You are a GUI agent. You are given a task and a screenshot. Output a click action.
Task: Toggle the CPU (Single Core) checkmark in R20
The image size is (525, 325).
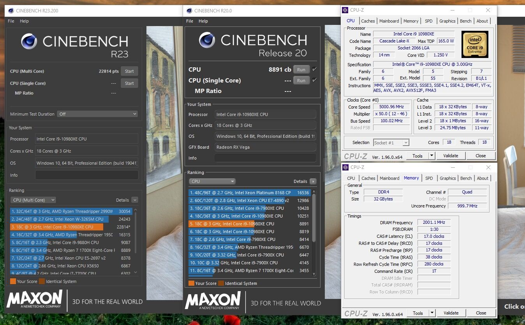click(314, 80)
